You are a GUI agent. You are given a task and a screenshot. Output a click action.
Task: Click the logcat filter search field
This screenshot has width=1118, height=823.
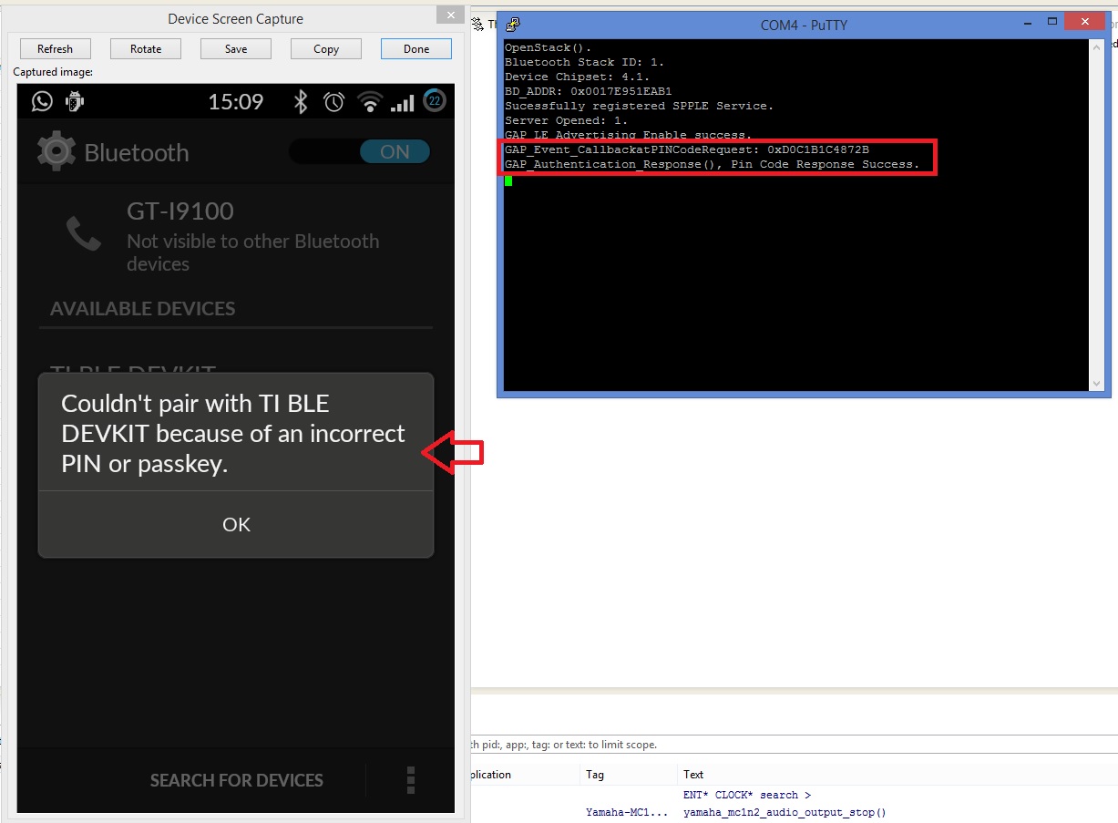coord(793,745)
